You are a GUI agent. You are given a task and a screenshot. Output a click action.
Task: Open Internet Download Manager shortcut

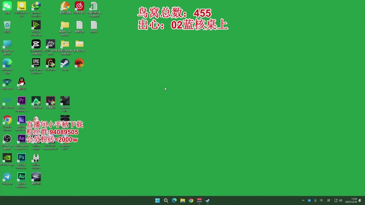click(x=36, y=9)
